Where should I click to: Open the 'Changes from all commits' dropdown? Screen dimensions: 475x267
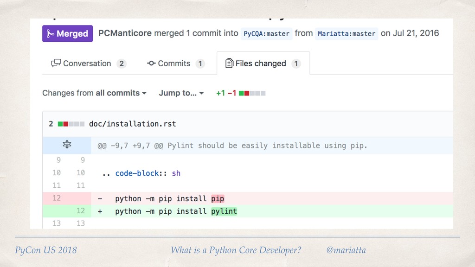(x=94, y=93)
